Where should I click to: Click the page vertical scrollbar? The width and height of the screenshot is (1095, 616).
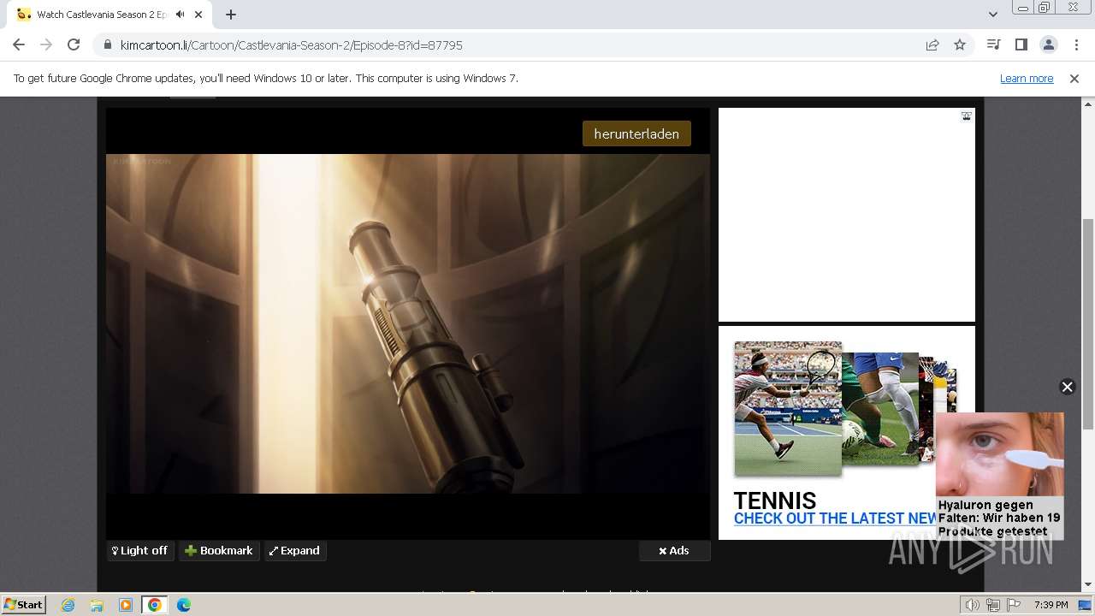[1087, 325]
